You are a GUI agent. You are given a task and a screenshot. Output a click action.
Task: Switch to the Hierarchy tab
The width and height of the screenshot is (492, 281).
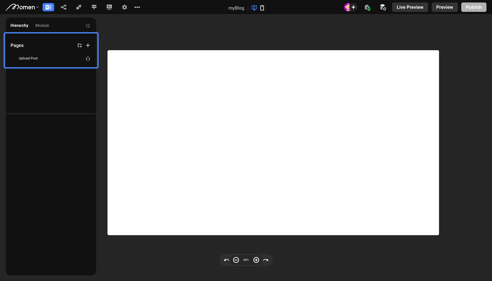pyautogui.click(x=19, y=25)
